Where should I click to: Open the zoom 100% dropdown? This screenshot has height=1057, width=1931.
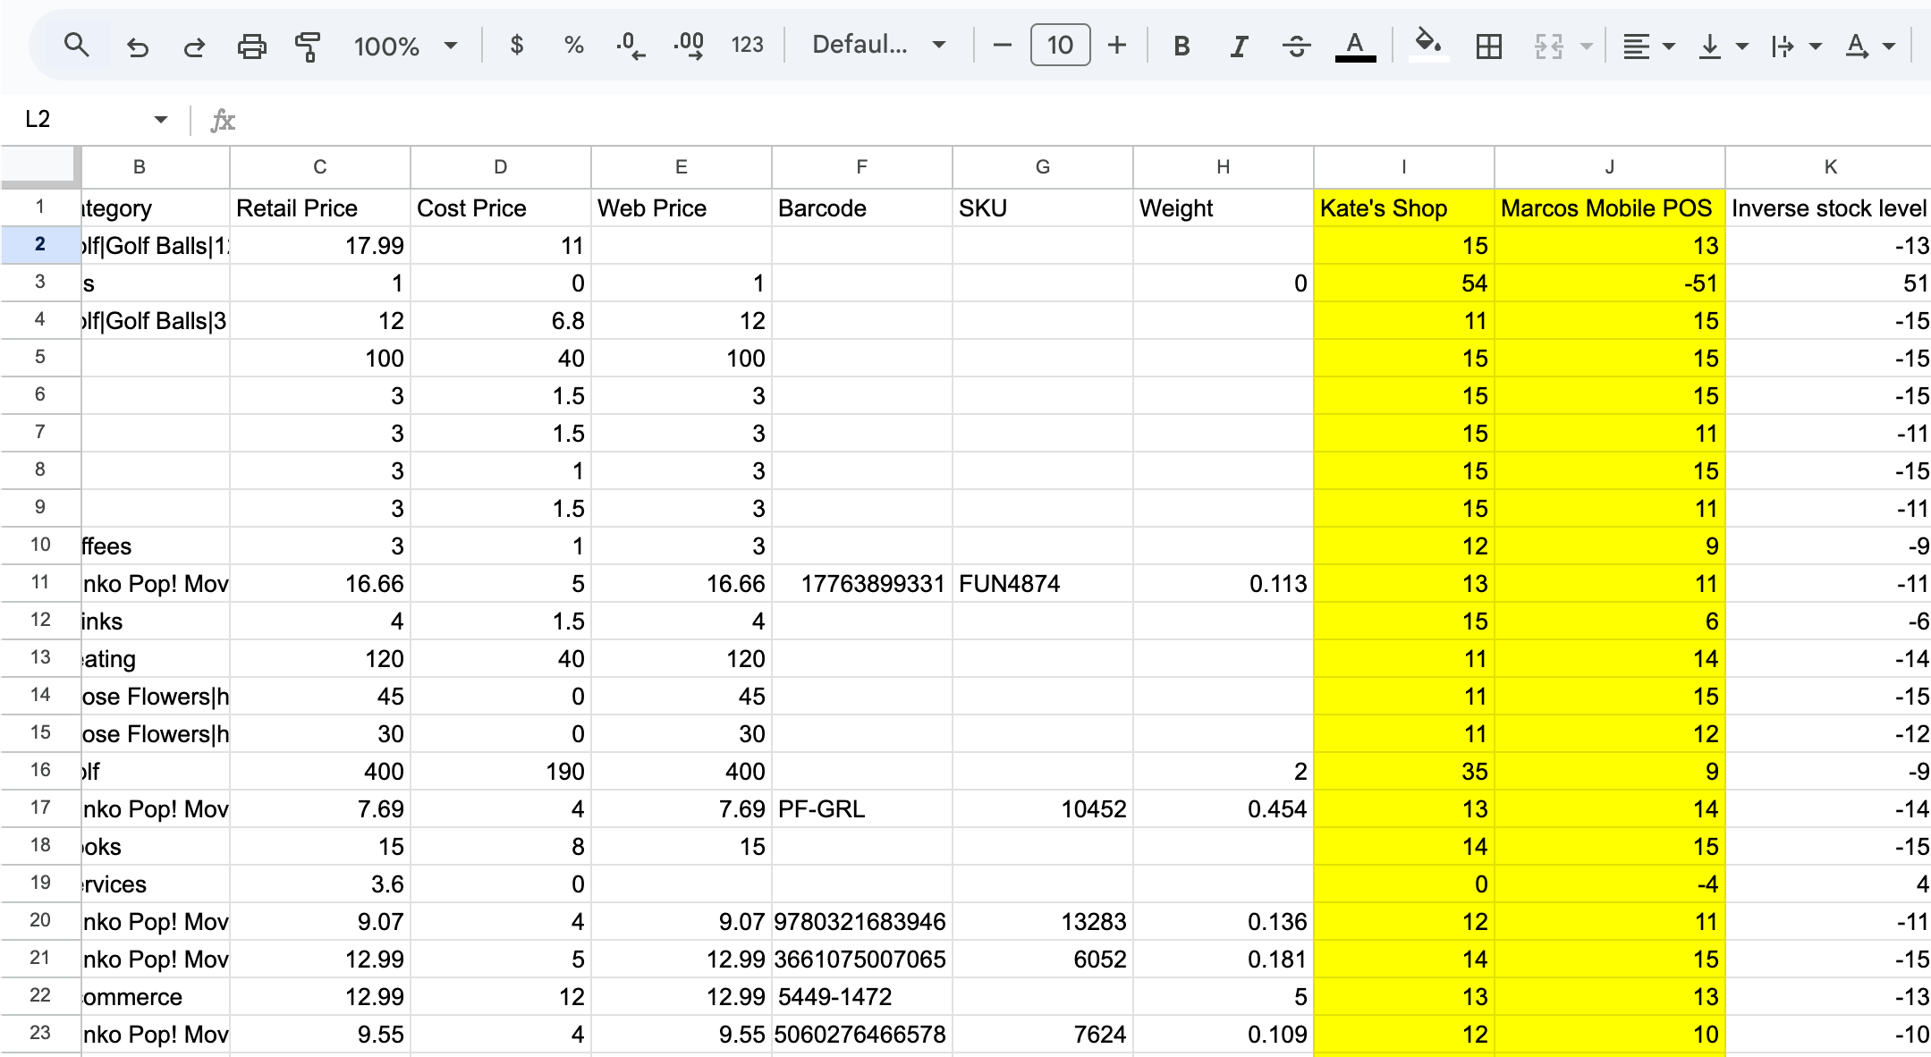point(405,46)
